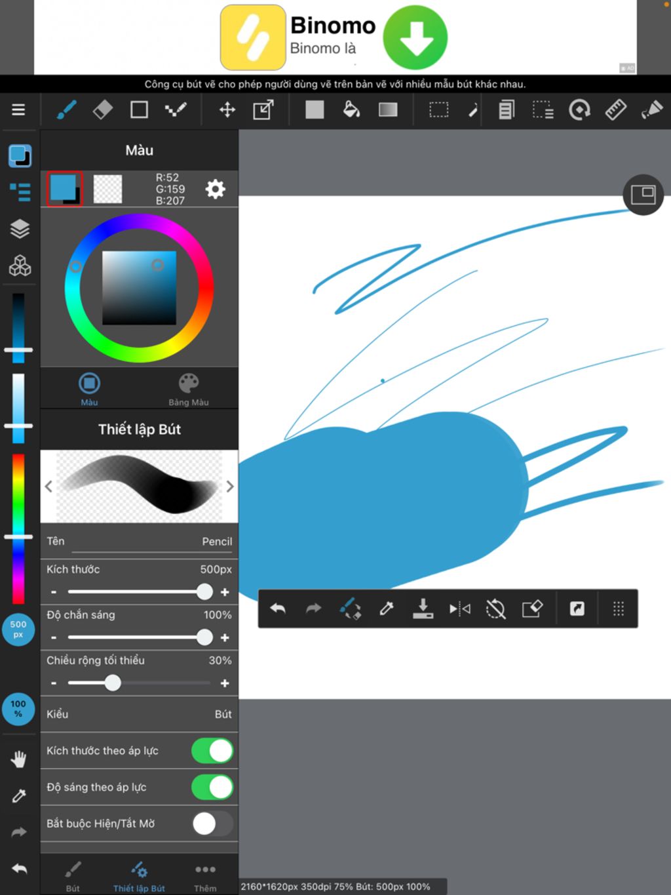Increase Chiều rộng tối thiểu with plus button
671x895 pixels.
click(x=225, y=683)
